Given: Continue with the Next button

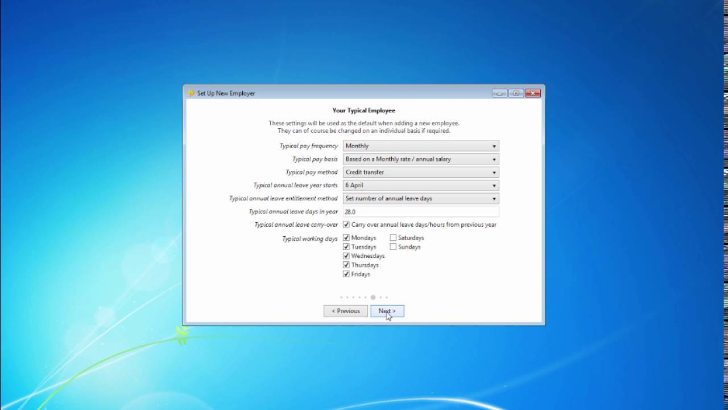Looking at the screenshot, I should coord(387,311).
